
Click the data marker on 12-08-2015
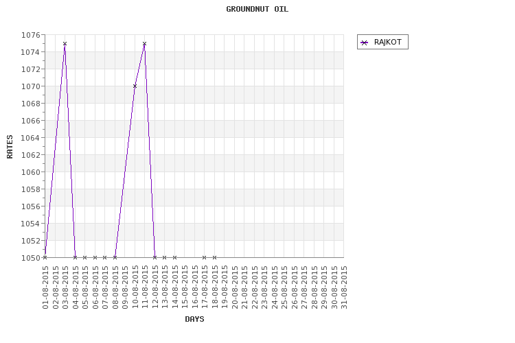154,257
